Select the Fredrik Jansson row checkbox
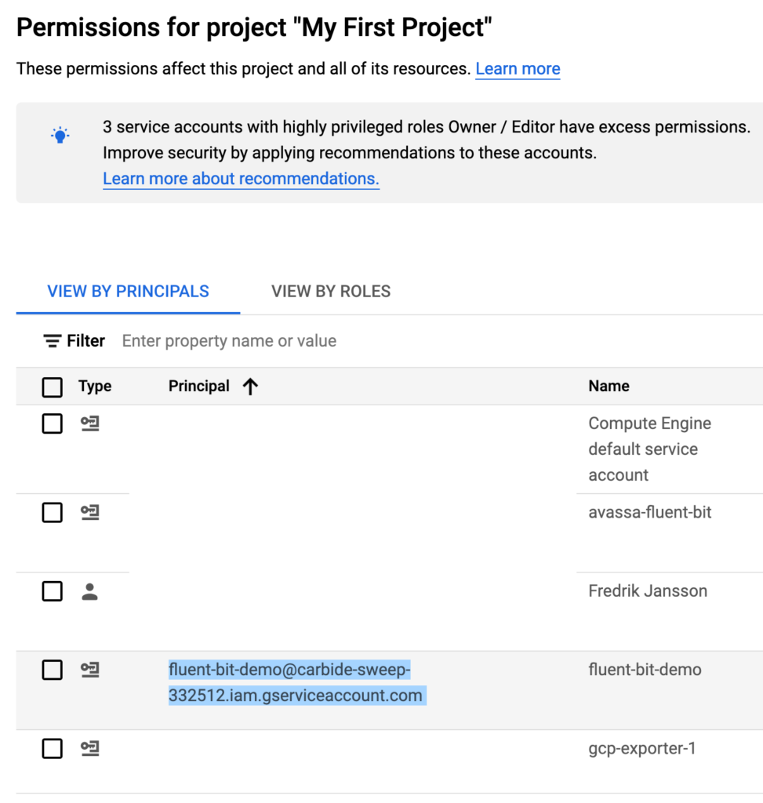This screenshot has height=803, width=763. 53,591
